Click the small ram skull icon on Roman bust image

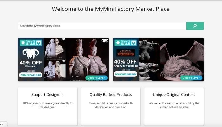pos(105,41)
